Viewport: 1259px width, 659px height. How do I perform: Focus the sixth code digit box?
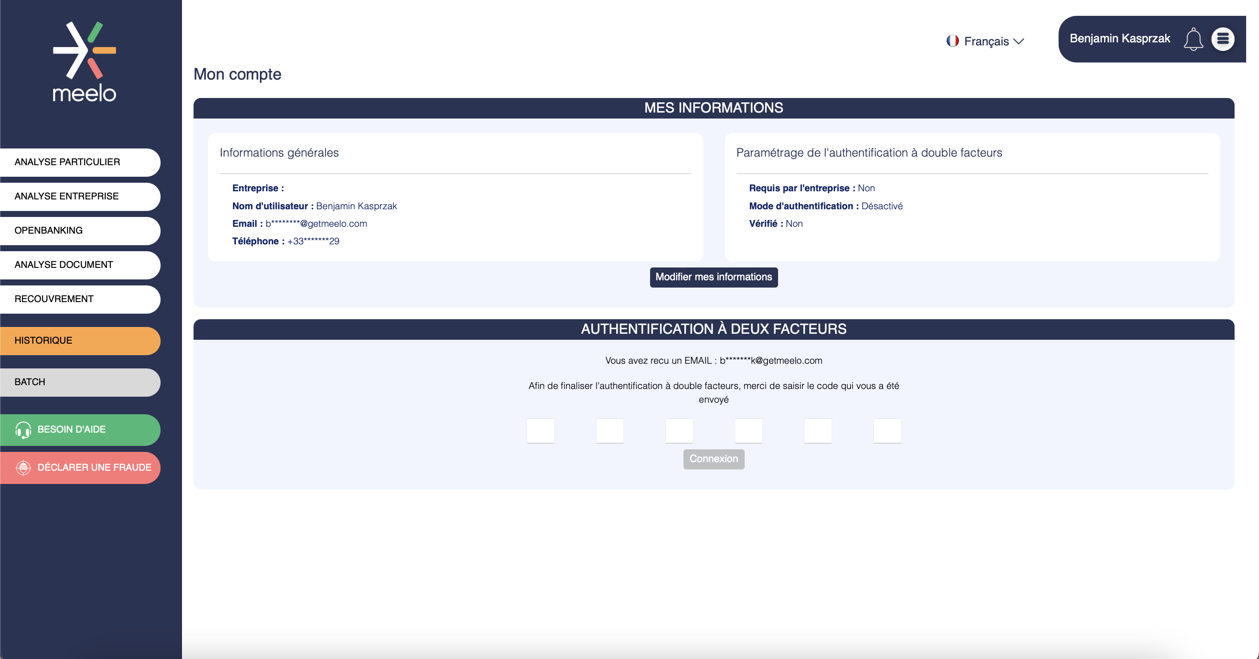pyautogui.click(x=888, y=430)
